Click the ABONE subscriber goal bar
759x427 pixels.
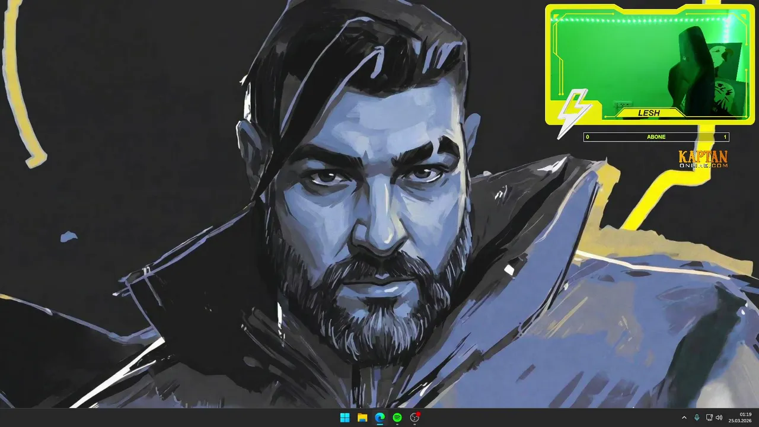coord(656,137)
